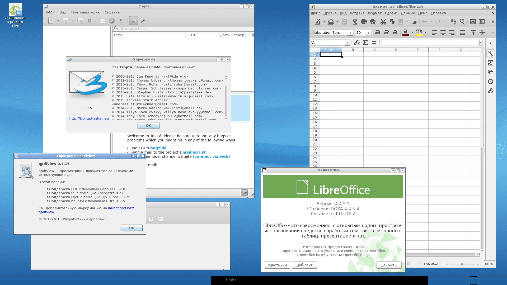Open Формат menu in Calc
507x285 pixels.
click(375, 13)
